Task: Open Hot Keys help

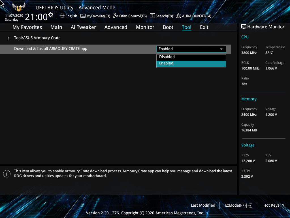Action: click(x=275, y=206)
